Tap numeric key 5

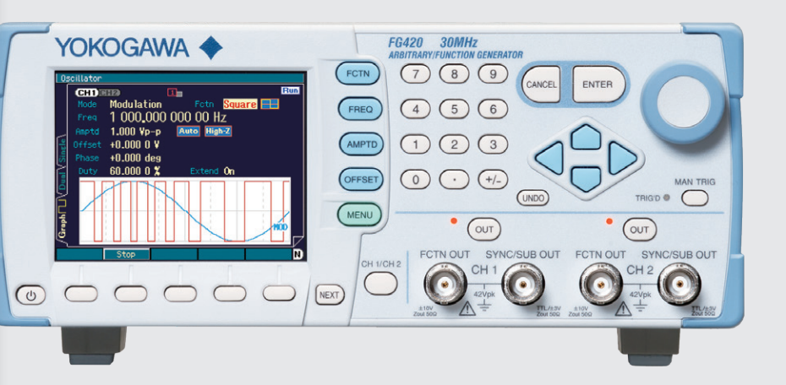click(x=454, y=110)
